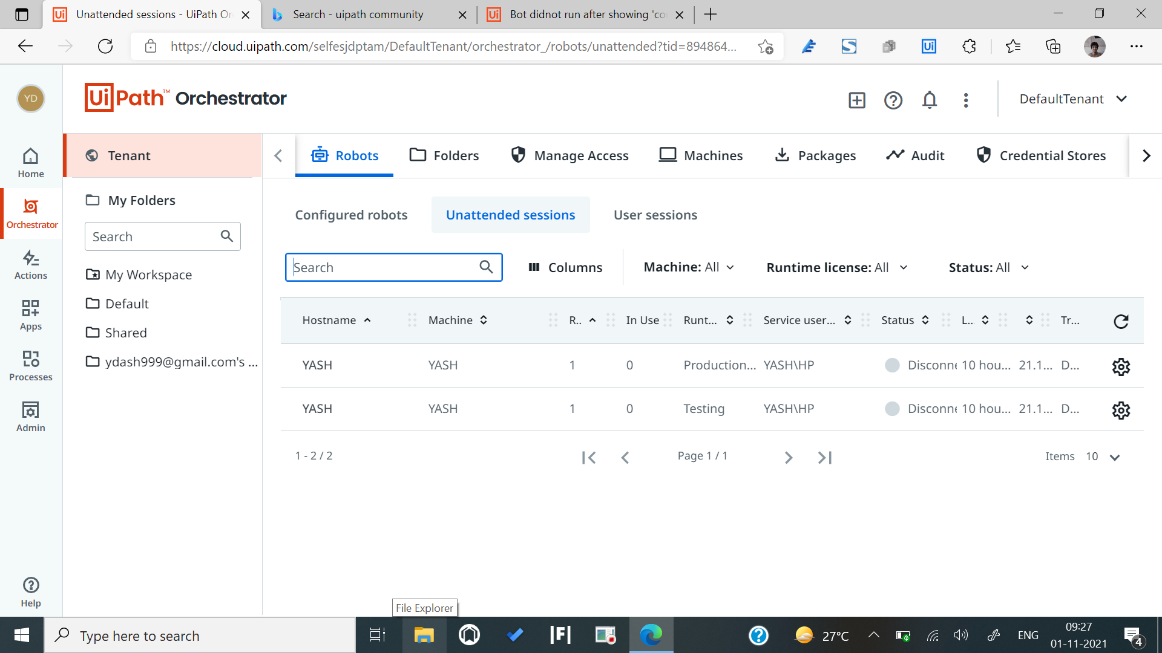Click the notifications bell icon
1162x653 pixels.
point(930,100)
